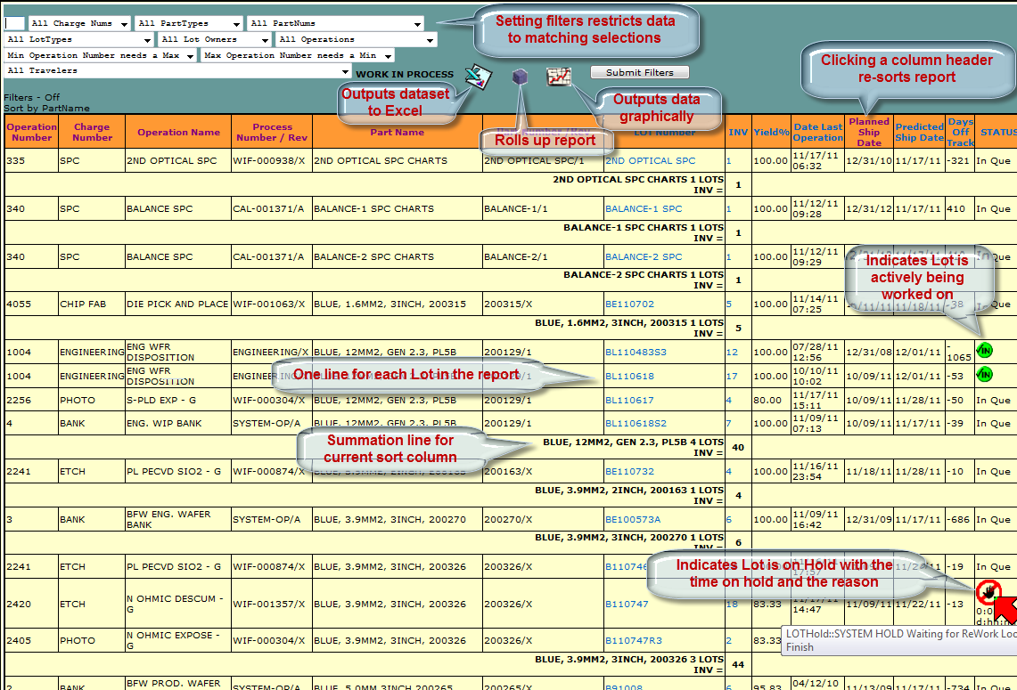Click the purple cube roll-up report icon
This screenshot has width=1017, height=690.
pos(520,77)
